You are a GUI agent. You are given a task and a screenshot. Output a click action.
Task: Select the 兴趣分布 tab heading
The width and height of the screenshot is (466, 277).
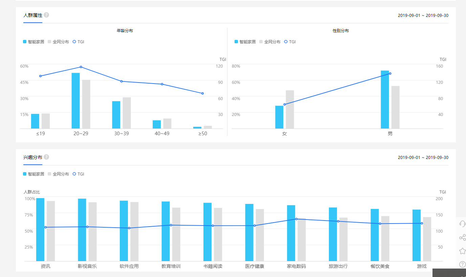[x=33, y=158]
